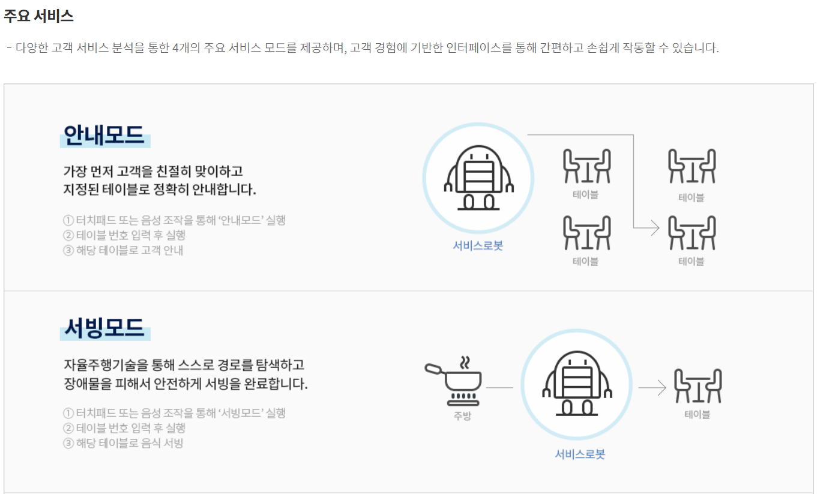Click the 서비스로봇 label under 서빙모드 robot
820x494 pixels.
580,454
